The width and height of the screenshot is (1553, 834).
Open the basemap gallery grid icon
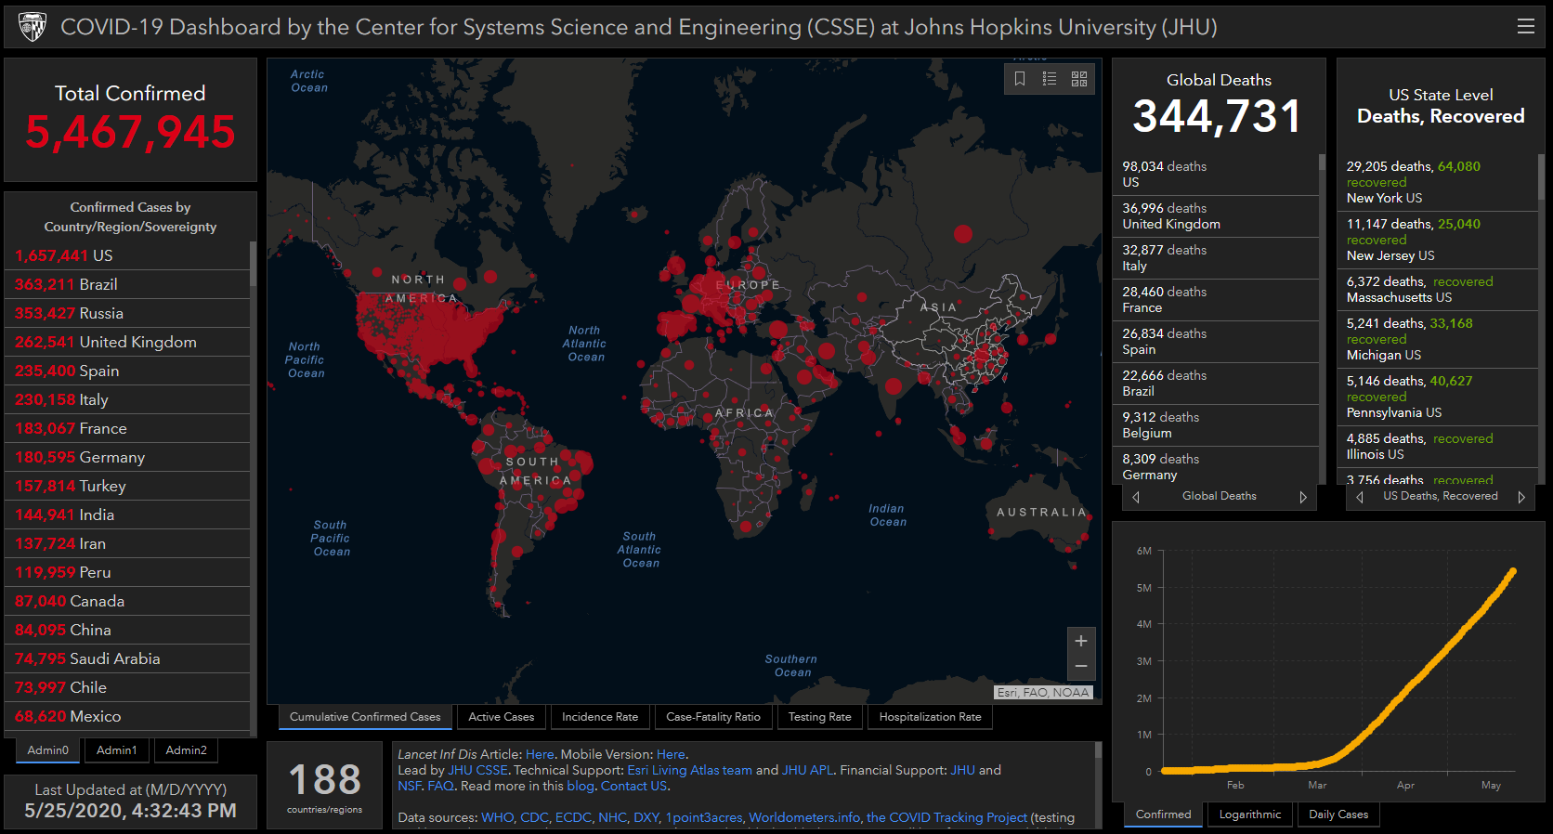pos(1079,79)
